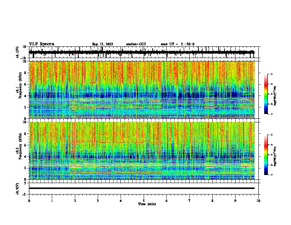Click the "ch.3(V)" axis label
The image size is (291, 225).
(18, 189)
